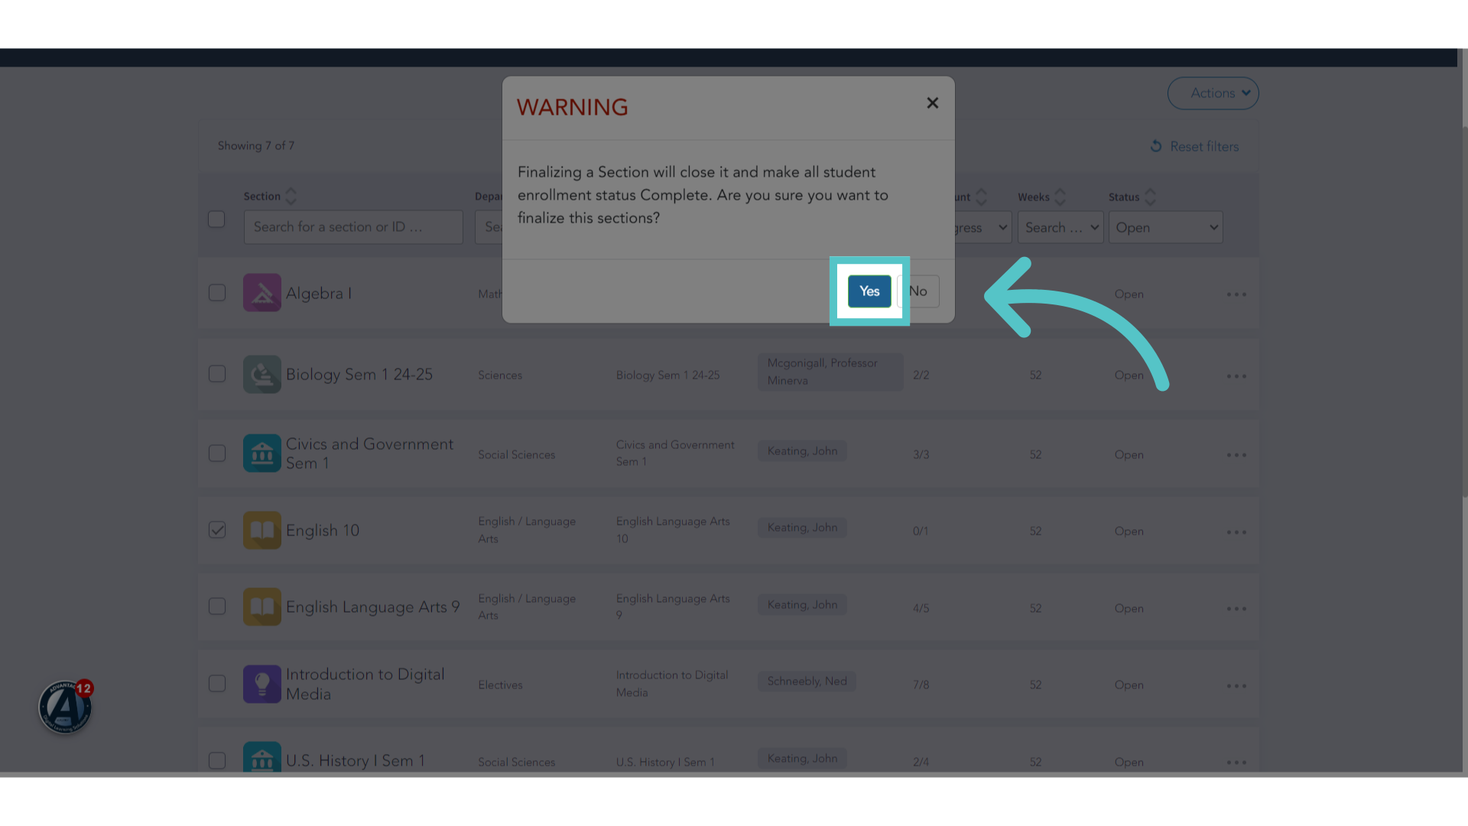The image size is (1468, 826).
Task: Sort by the Weeks column arrows
Action: (1060, 197)
